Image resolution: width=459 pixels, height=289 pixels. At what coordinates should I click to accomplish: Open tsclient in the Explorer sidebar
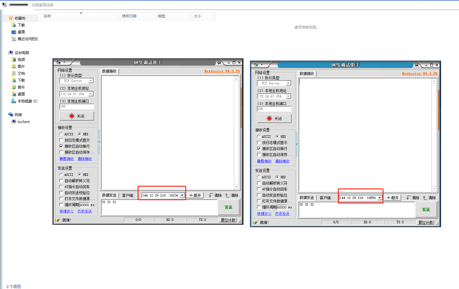(x=23, y=122)
